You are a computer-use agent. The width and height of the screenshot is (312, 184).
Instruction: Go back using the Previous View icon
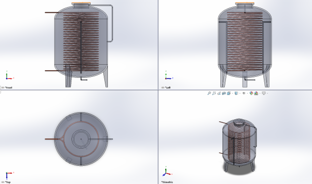(219, 93)
